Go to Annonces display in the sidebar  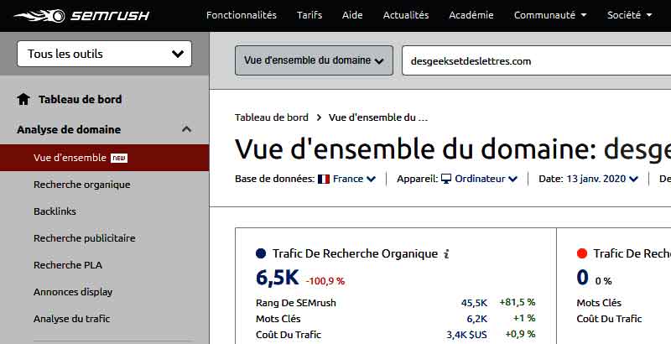pyautogui.click(x=73, y=292)
